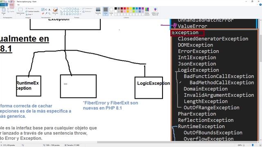Select the Fill with color bucket tool
The image size is (262, 147).
(46, 9)
